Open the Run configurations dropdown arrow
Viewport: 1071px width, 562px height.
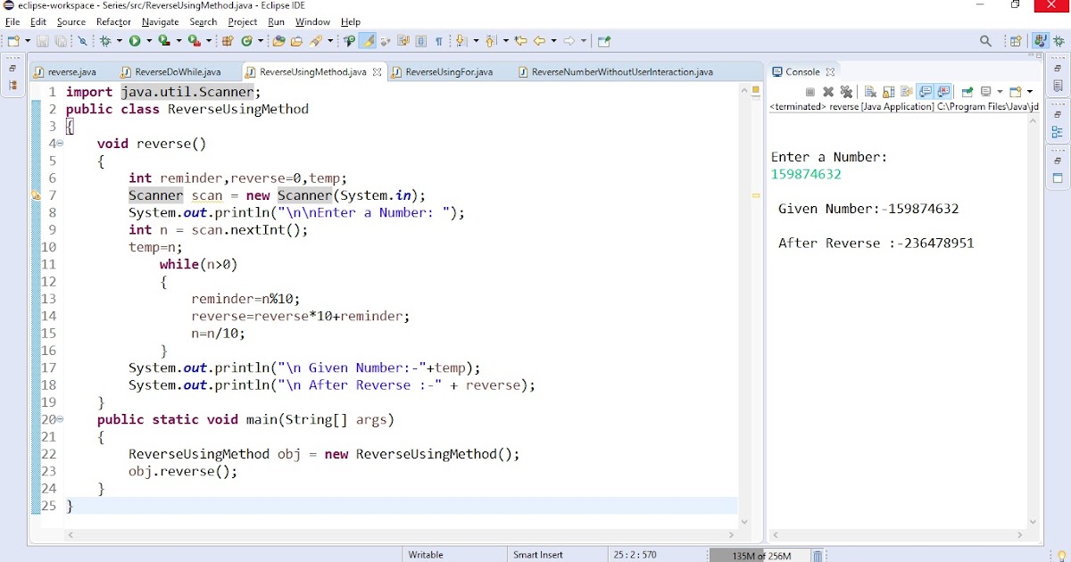point(148,40)
